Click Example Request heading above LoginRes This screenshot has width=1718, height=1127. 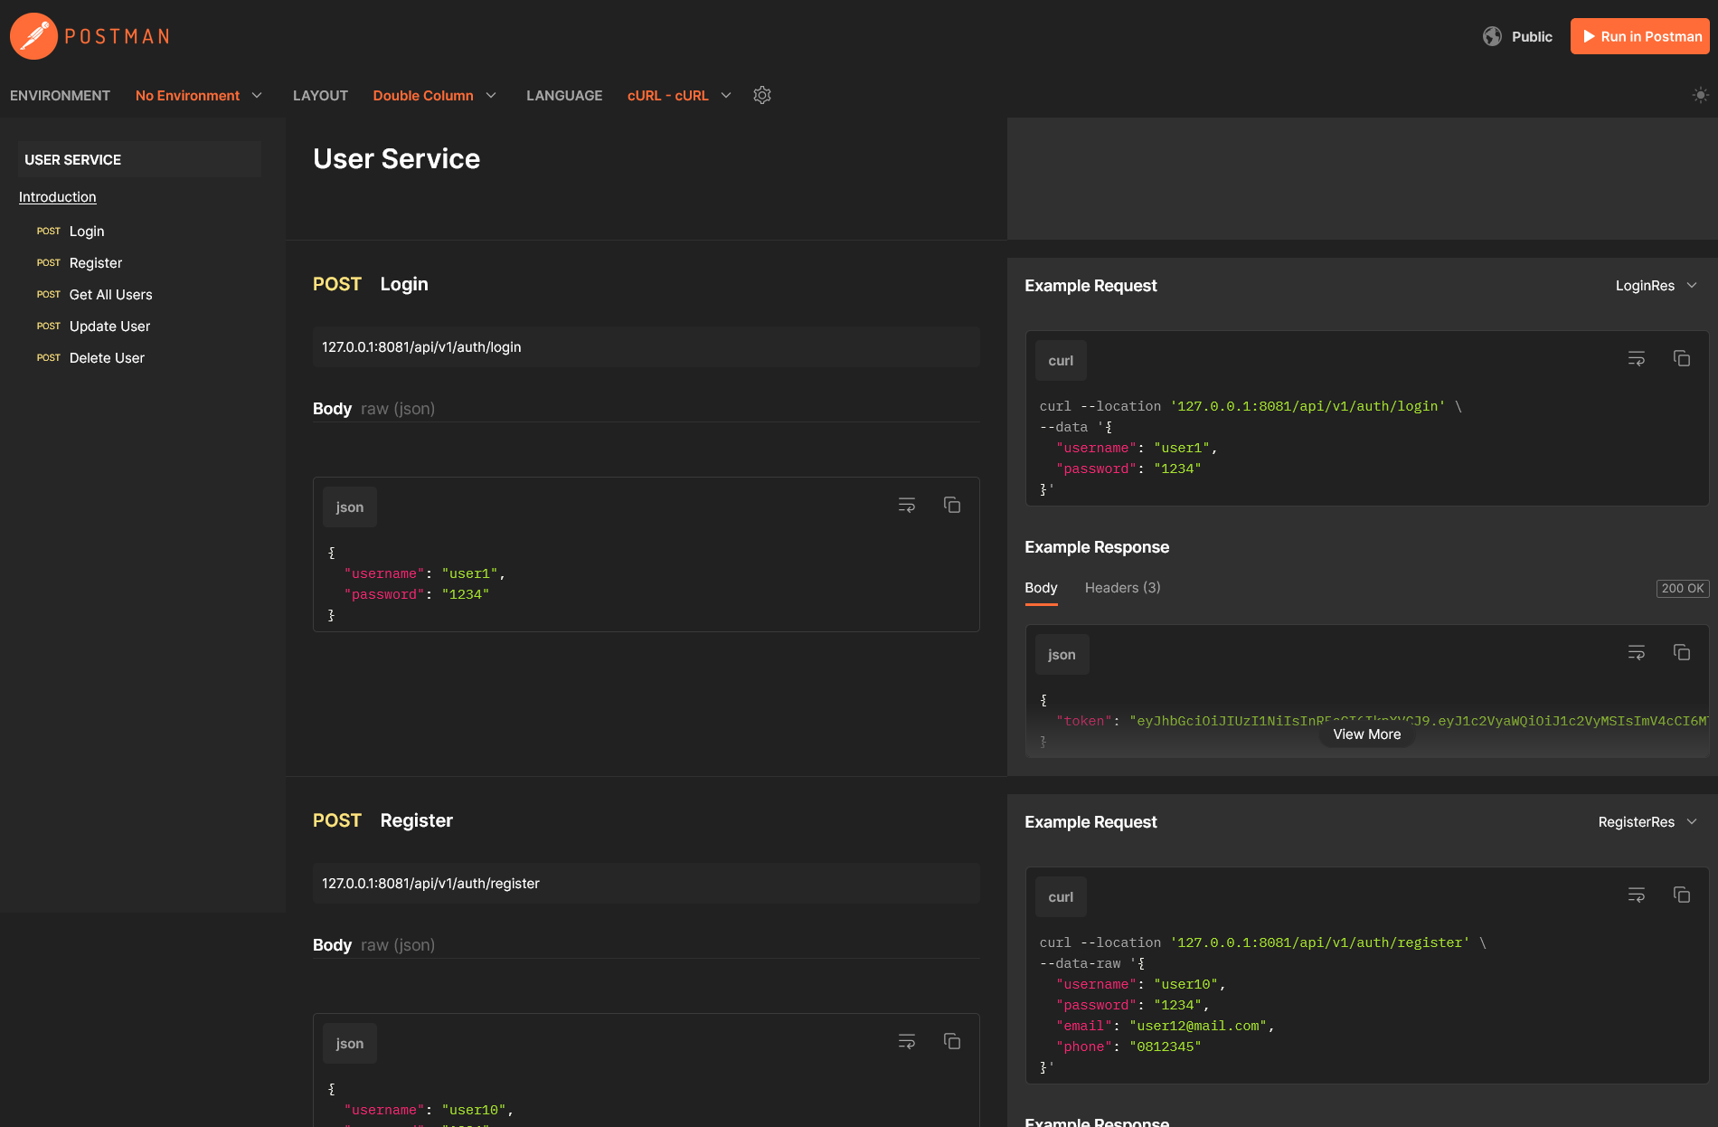click(1090, 286)
